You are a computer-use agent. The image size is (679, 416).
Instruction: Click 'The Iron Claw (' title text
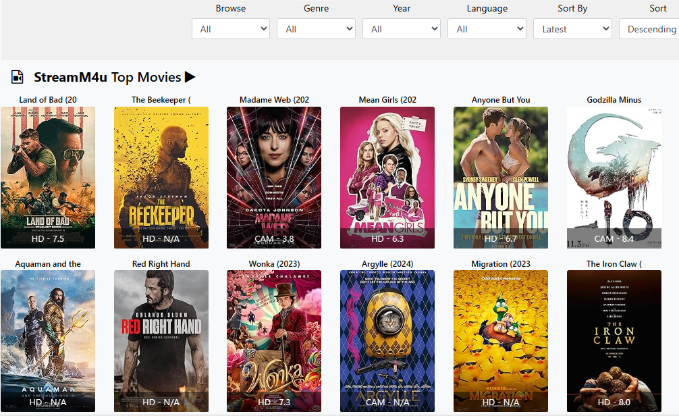point(614,264)
